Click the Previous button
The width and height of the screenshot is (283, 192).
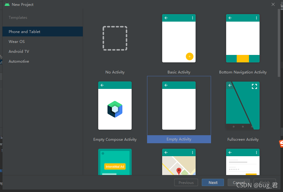(186, 182)
